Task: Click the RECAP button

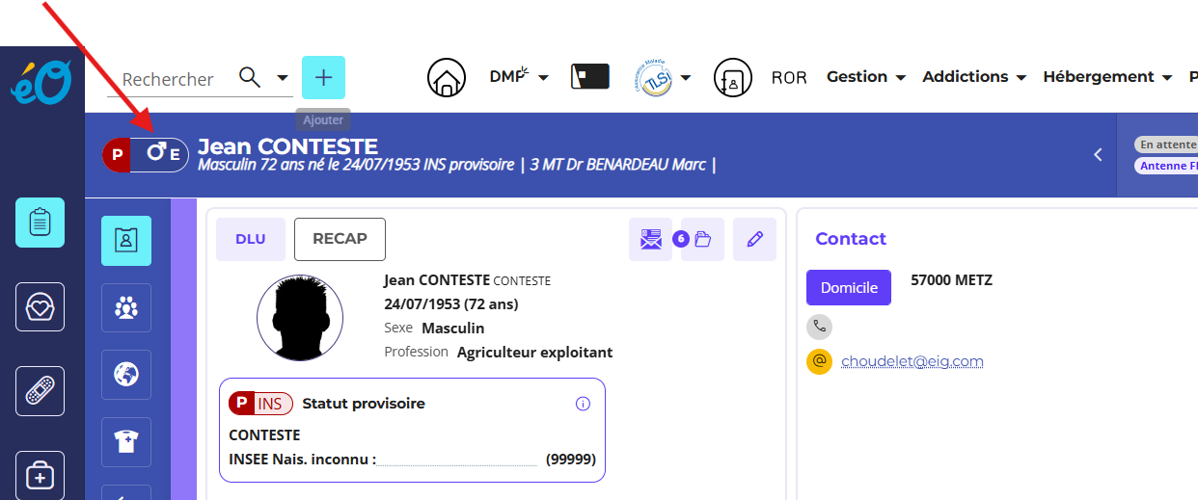Action: coord(340,239)
